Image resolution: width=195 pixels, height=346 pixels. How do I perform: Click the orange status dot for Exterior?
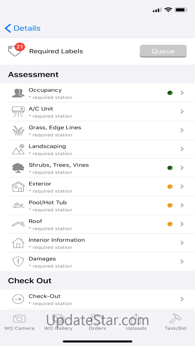tap(170, 187)
